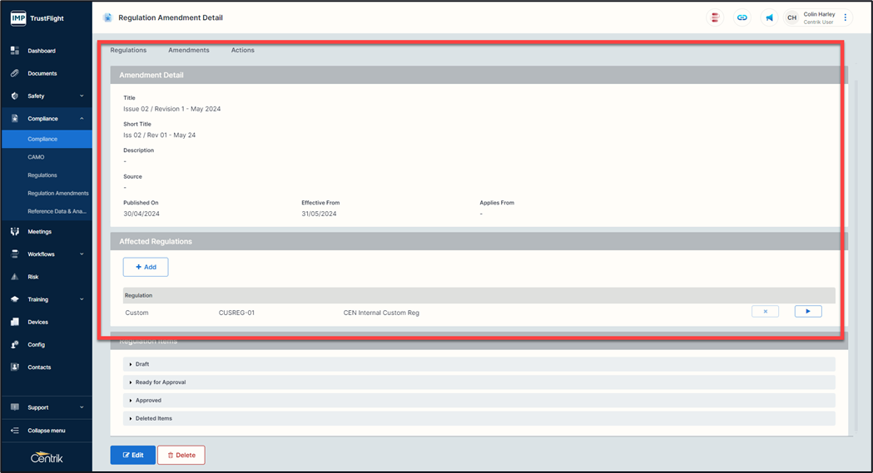
Task: Click the Add regulation button
Action: pyautogui.click(x=146, y=267)
